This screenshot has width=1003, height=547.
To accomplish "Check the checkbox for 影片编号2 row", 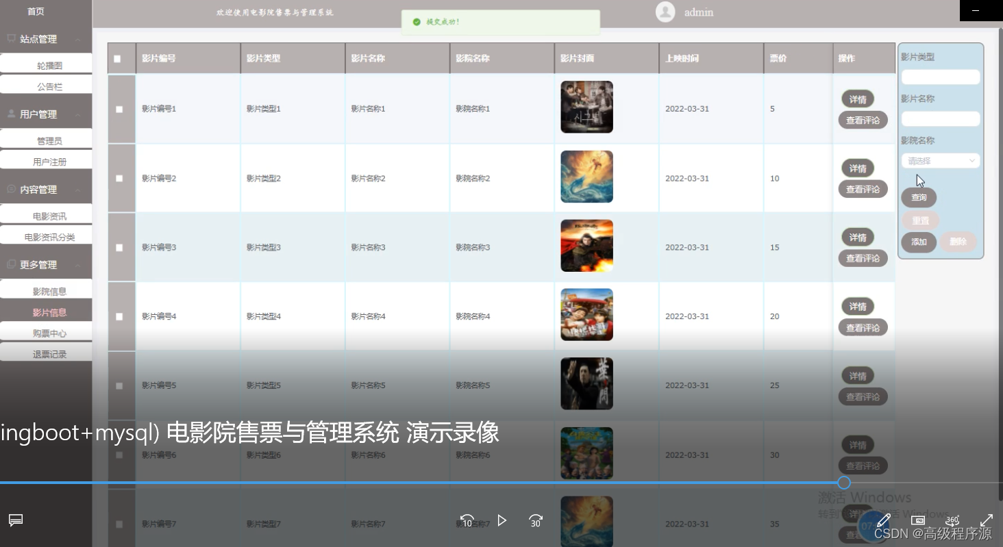I will tap(119, 178).
